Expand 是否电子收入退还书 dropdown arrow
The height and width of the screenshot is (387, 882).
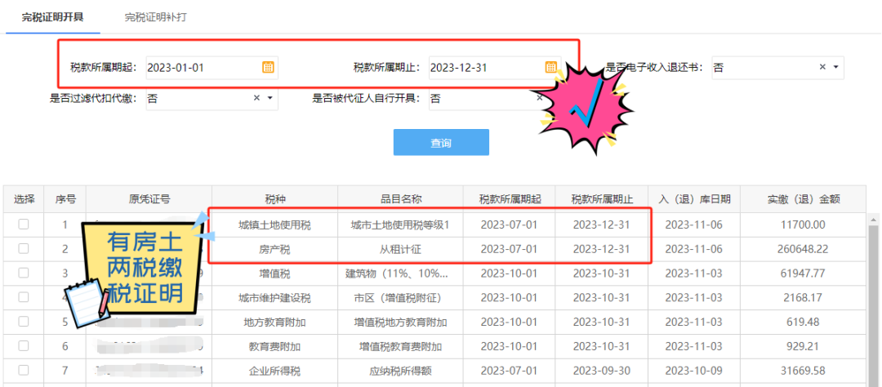[x=835, y=67]
